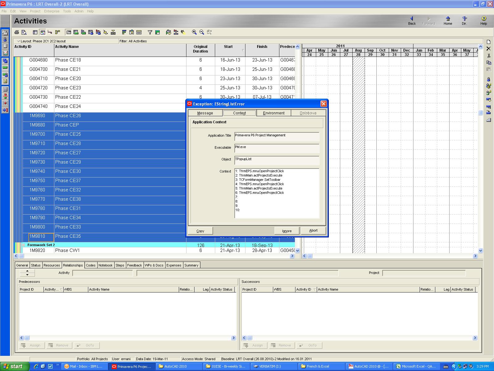Switch to Microsoft Excel taskbar button
This screenshot has width=494, height=371.
click(x=416, y=366)
